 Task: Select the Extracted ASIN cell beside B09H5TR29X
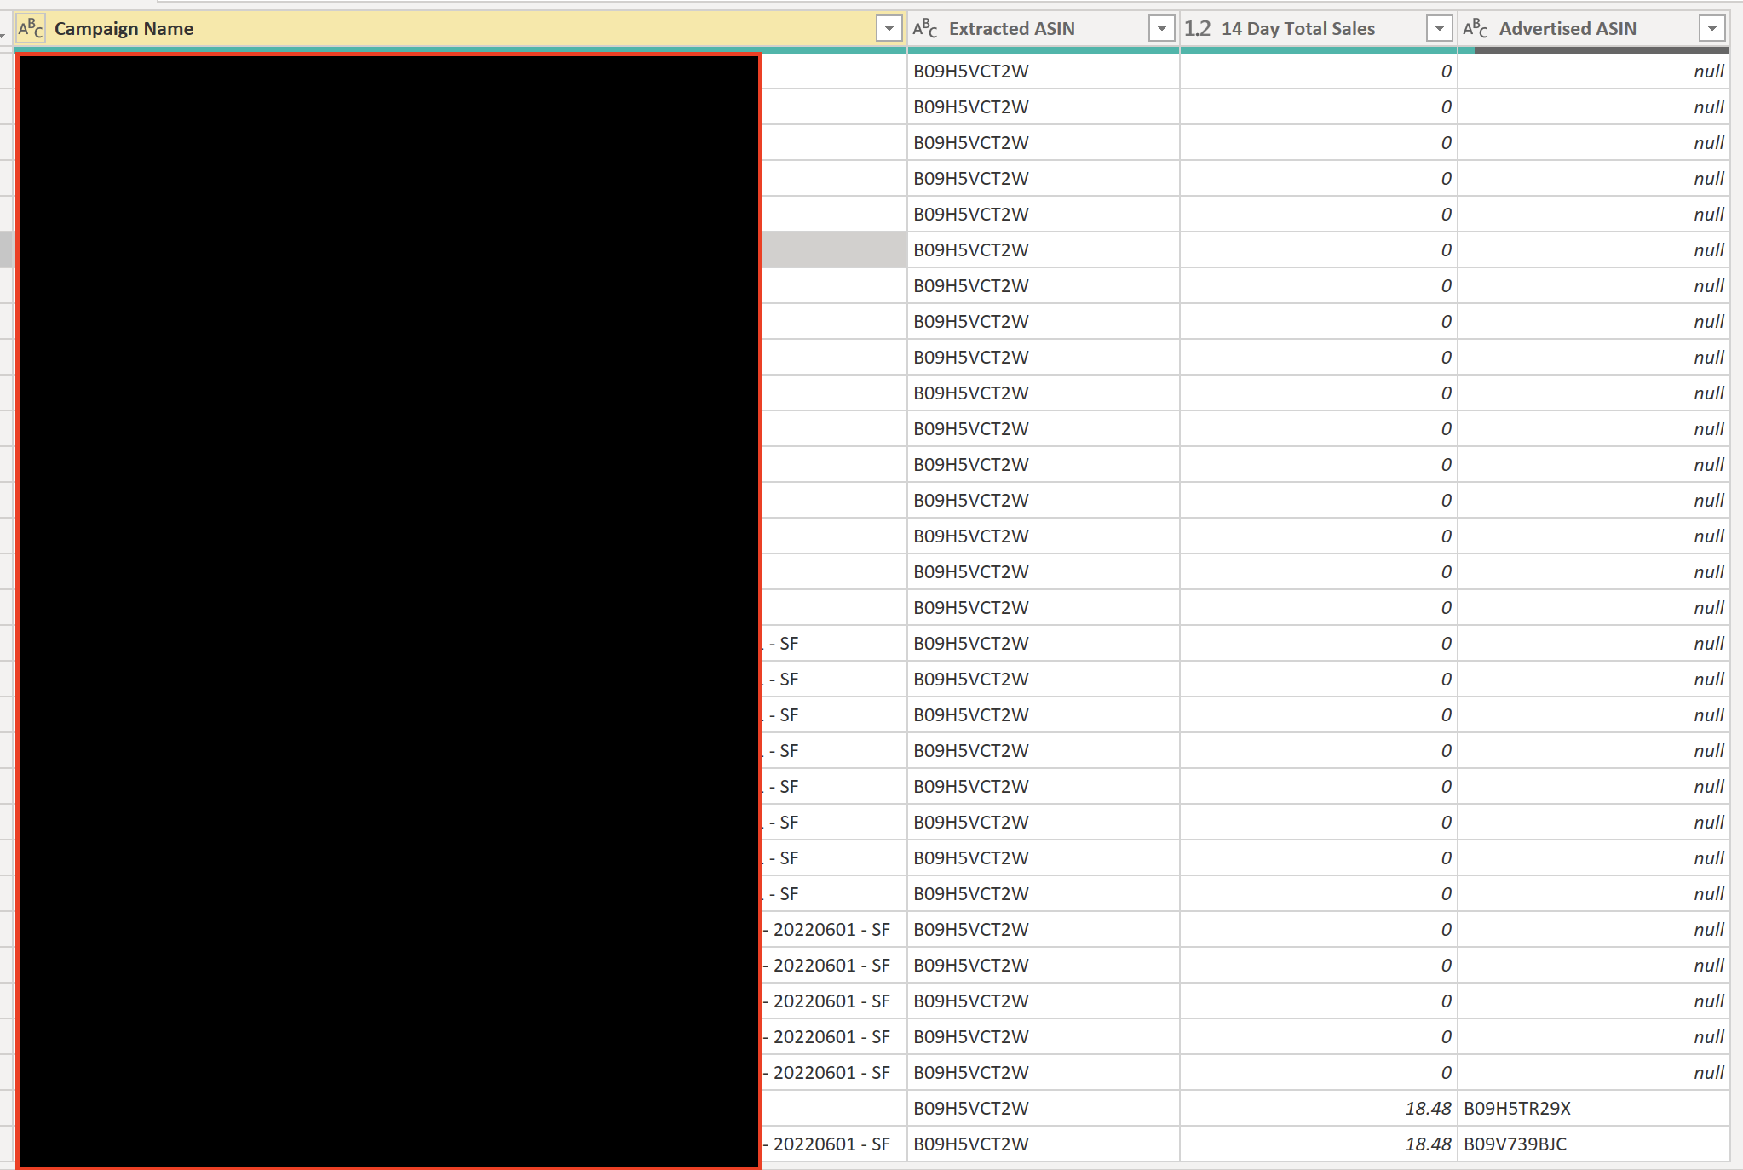tap(1044, 1108)
